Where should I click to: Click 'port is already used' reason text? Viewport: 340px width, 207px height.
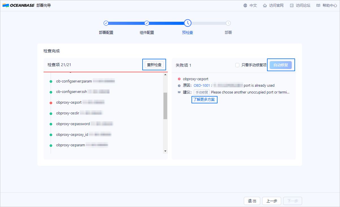(259, 85)
